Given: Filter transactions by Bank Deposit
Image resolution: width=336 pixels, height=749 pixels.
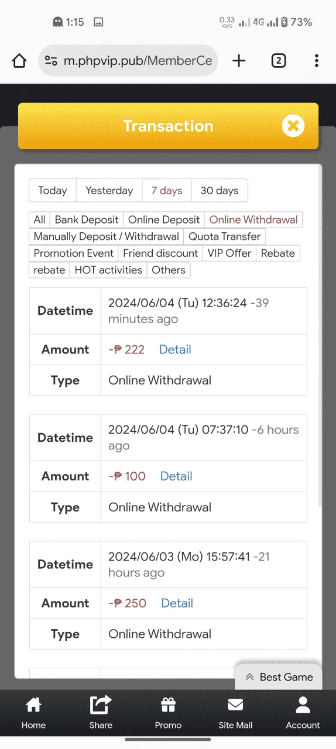Looking at the screenshot, I should [87, 220].
